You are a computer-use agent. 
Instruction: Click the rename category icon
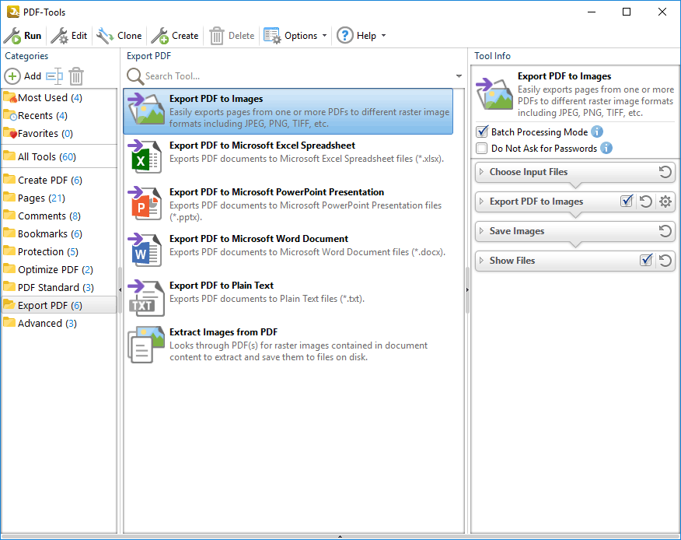tap(54, 76)
